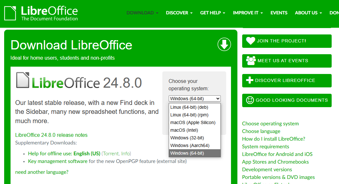Open the Get Help menu

(212, 13)
